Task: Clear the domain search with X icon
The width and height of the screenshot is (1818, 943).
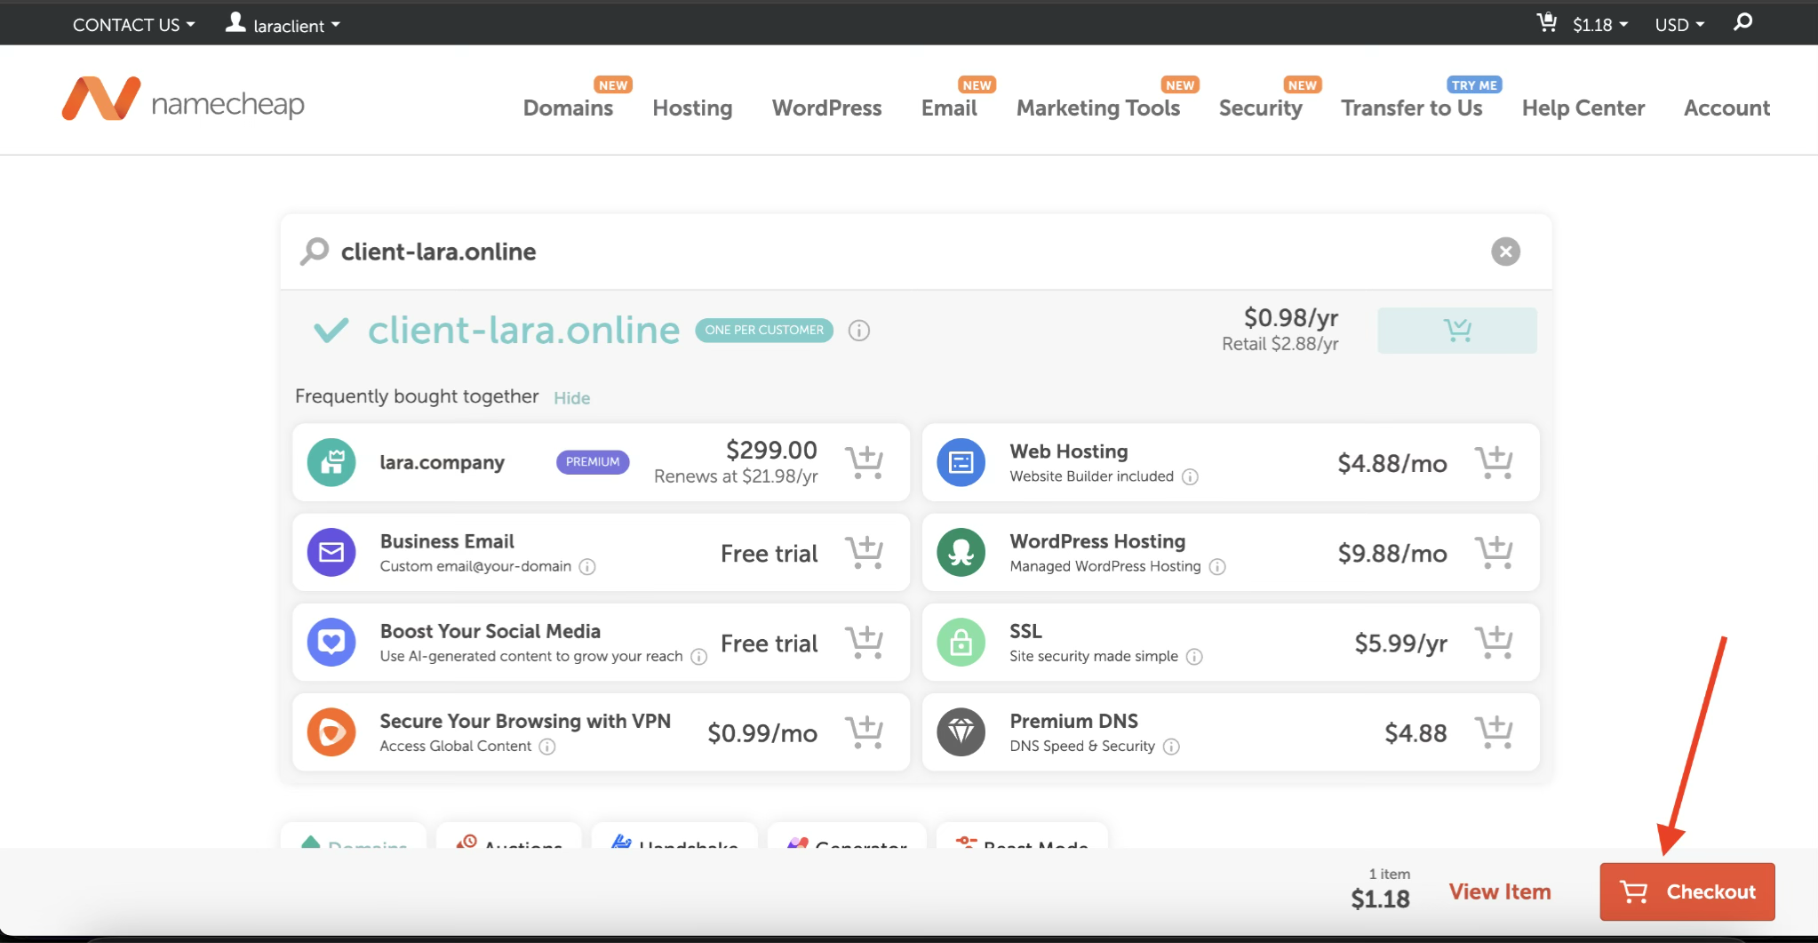Action: (1505, 252)
